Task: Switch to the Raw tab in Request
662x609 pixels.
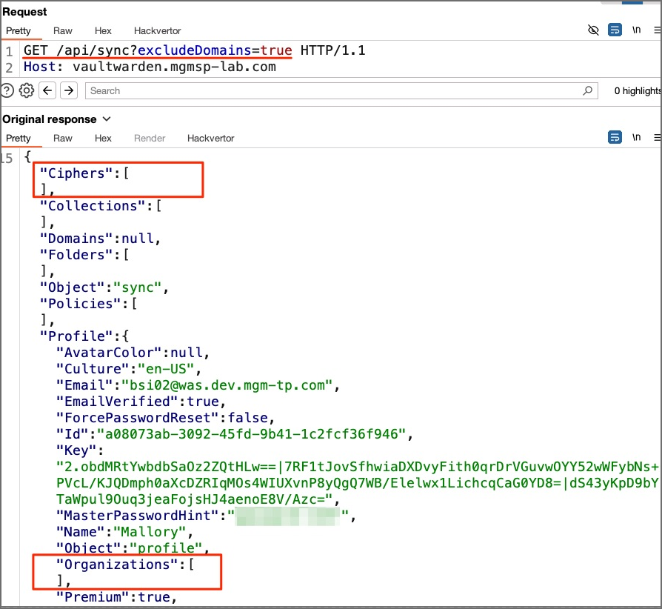Action: point(63,31)
